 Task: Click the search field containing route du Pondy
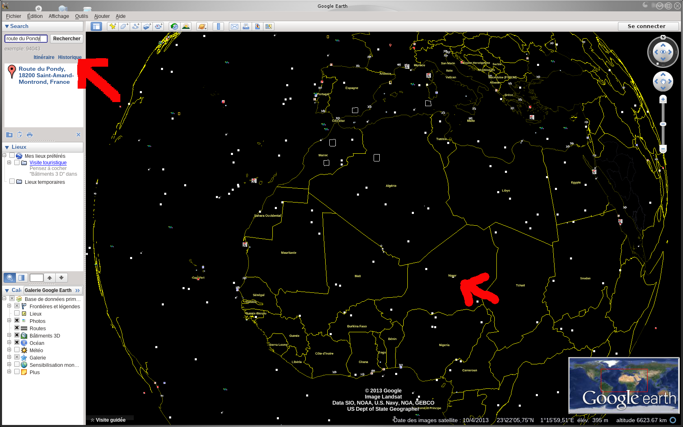coord(26,39)
